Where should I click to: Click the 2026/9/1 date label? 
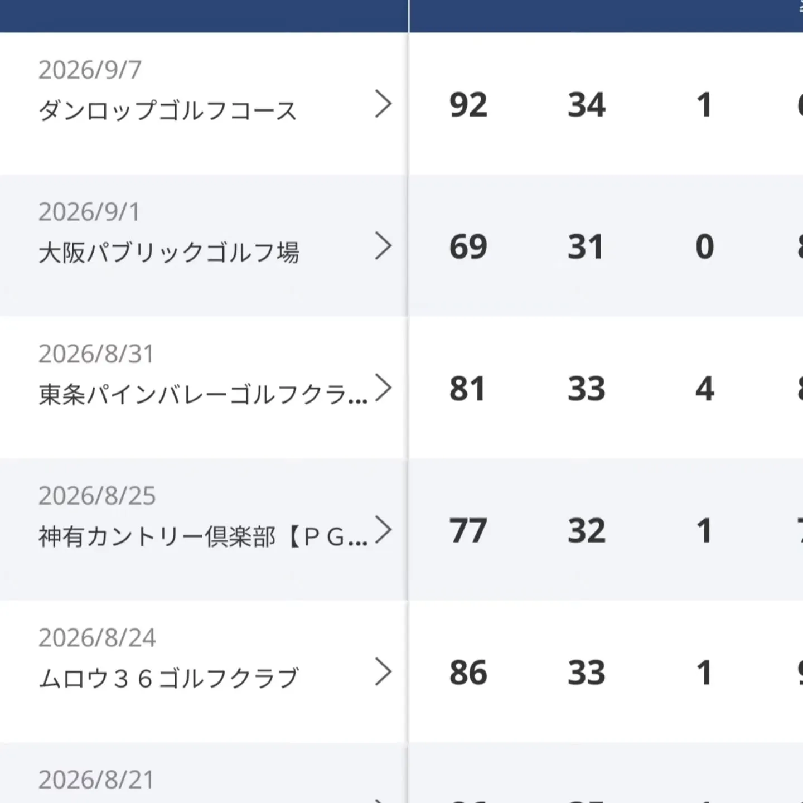click(x=89, y=212)
